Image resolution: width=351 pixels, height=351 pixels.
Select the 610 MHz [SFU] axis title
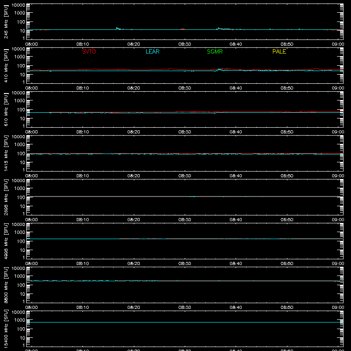point(6,109)
